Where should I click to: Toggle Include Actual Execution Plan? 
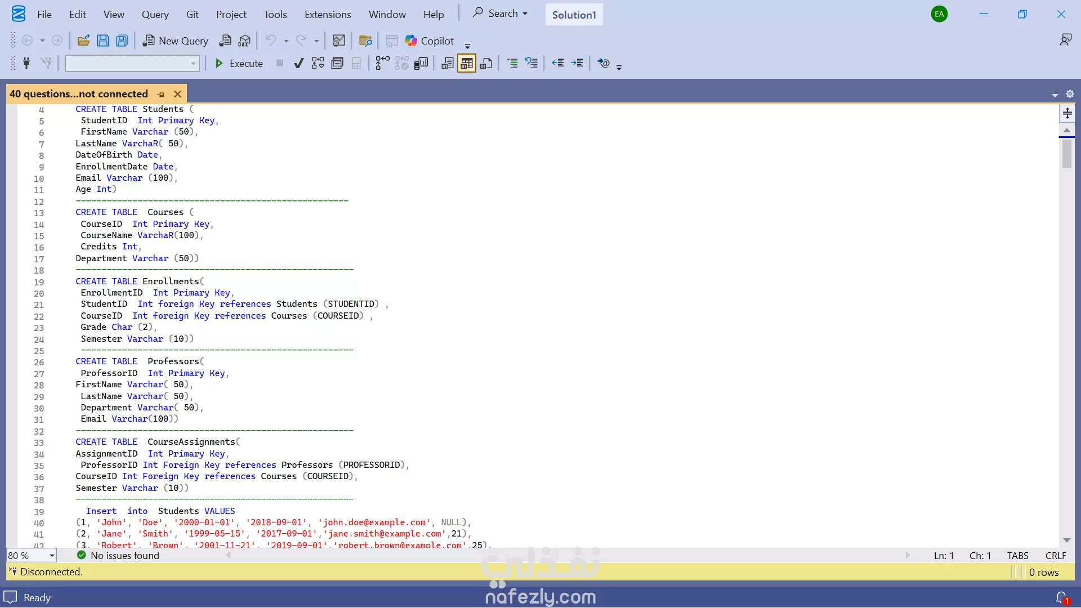382,63
